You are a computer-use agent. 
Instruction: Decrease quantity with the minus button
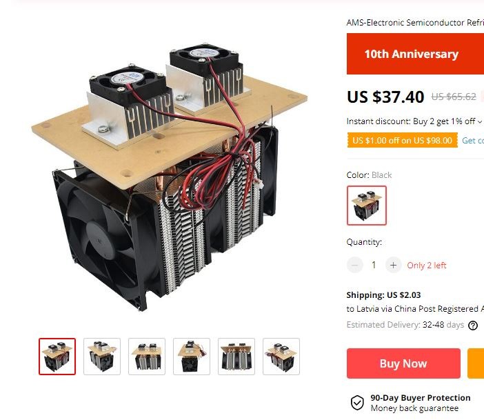(355, 265)
